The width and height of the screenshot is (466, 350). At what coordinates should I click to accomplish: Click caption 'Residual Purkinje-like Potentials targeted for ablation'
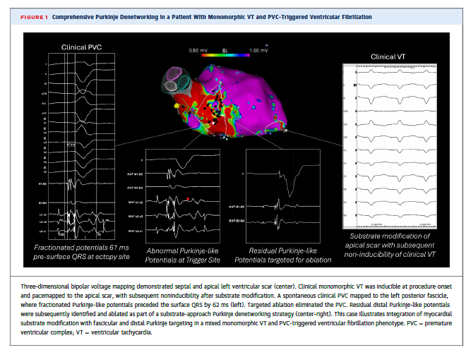click(283, 255)
